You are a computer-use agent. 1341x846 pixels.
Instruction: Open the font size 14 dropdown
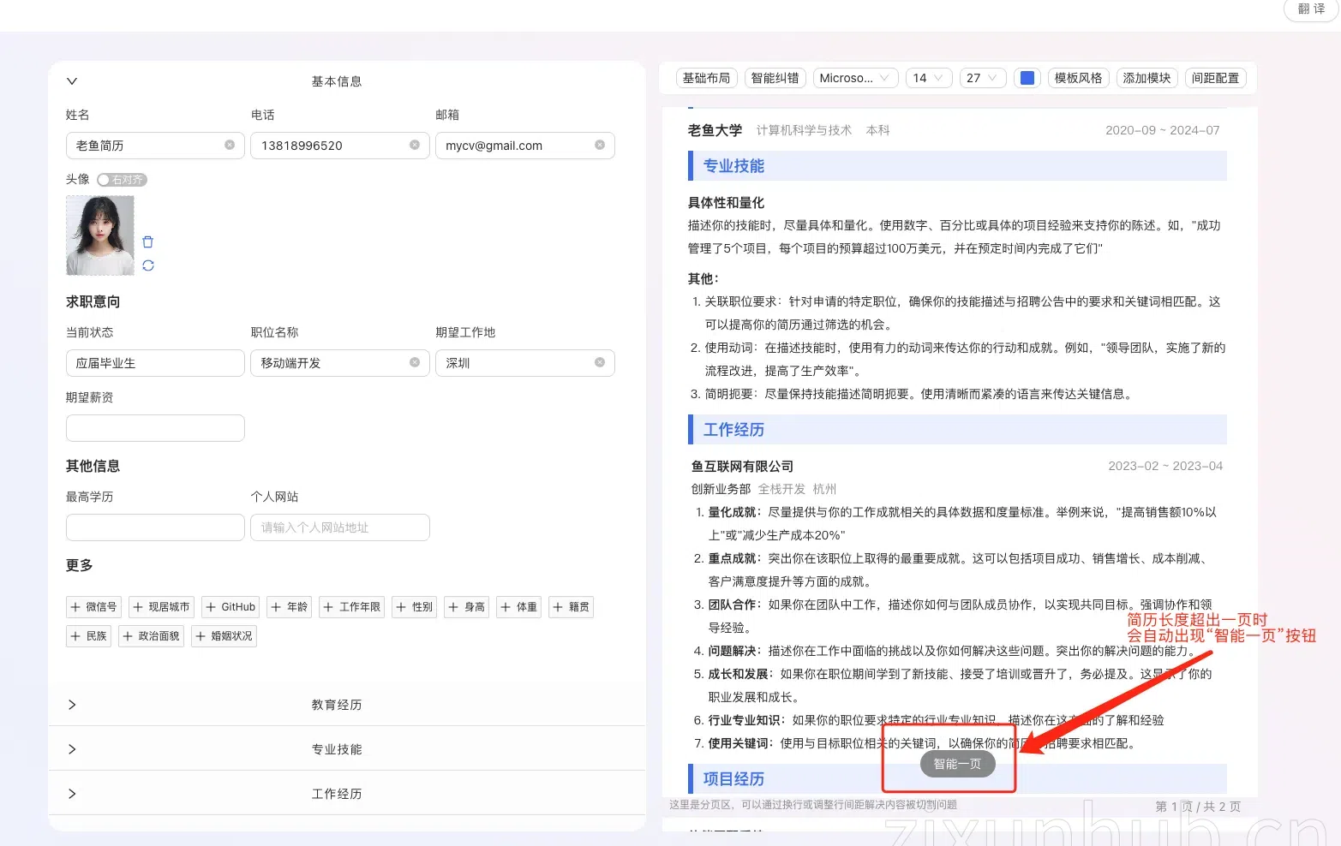(929, 78)
